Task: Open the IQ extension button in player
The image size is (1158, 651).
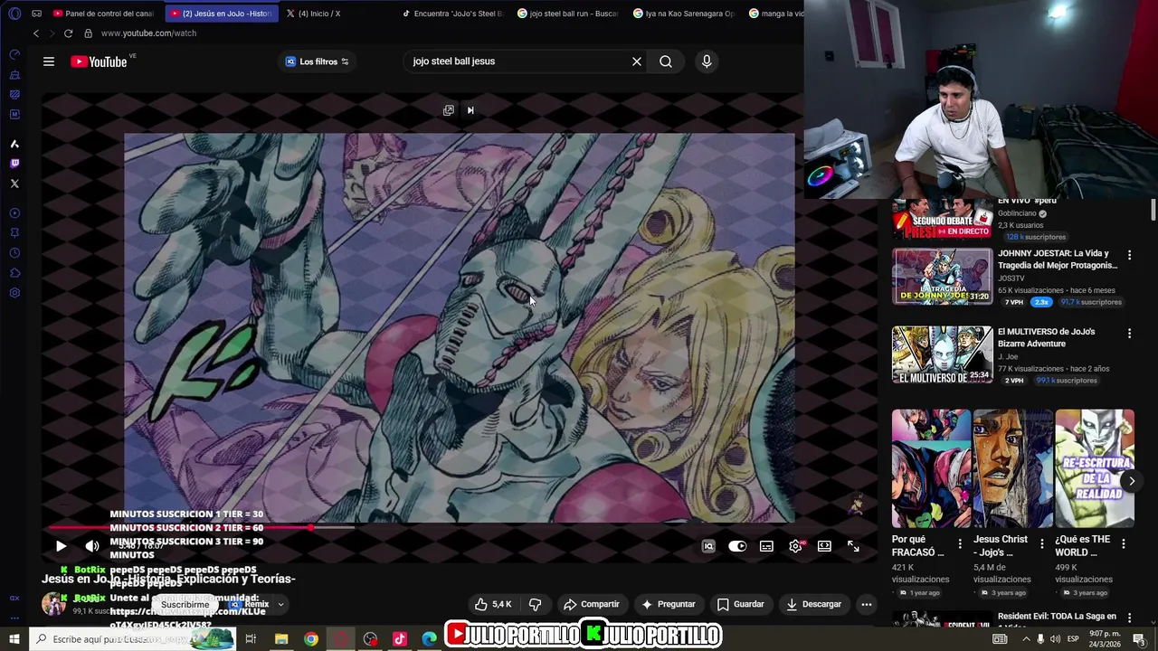Action: pos(708,546)
